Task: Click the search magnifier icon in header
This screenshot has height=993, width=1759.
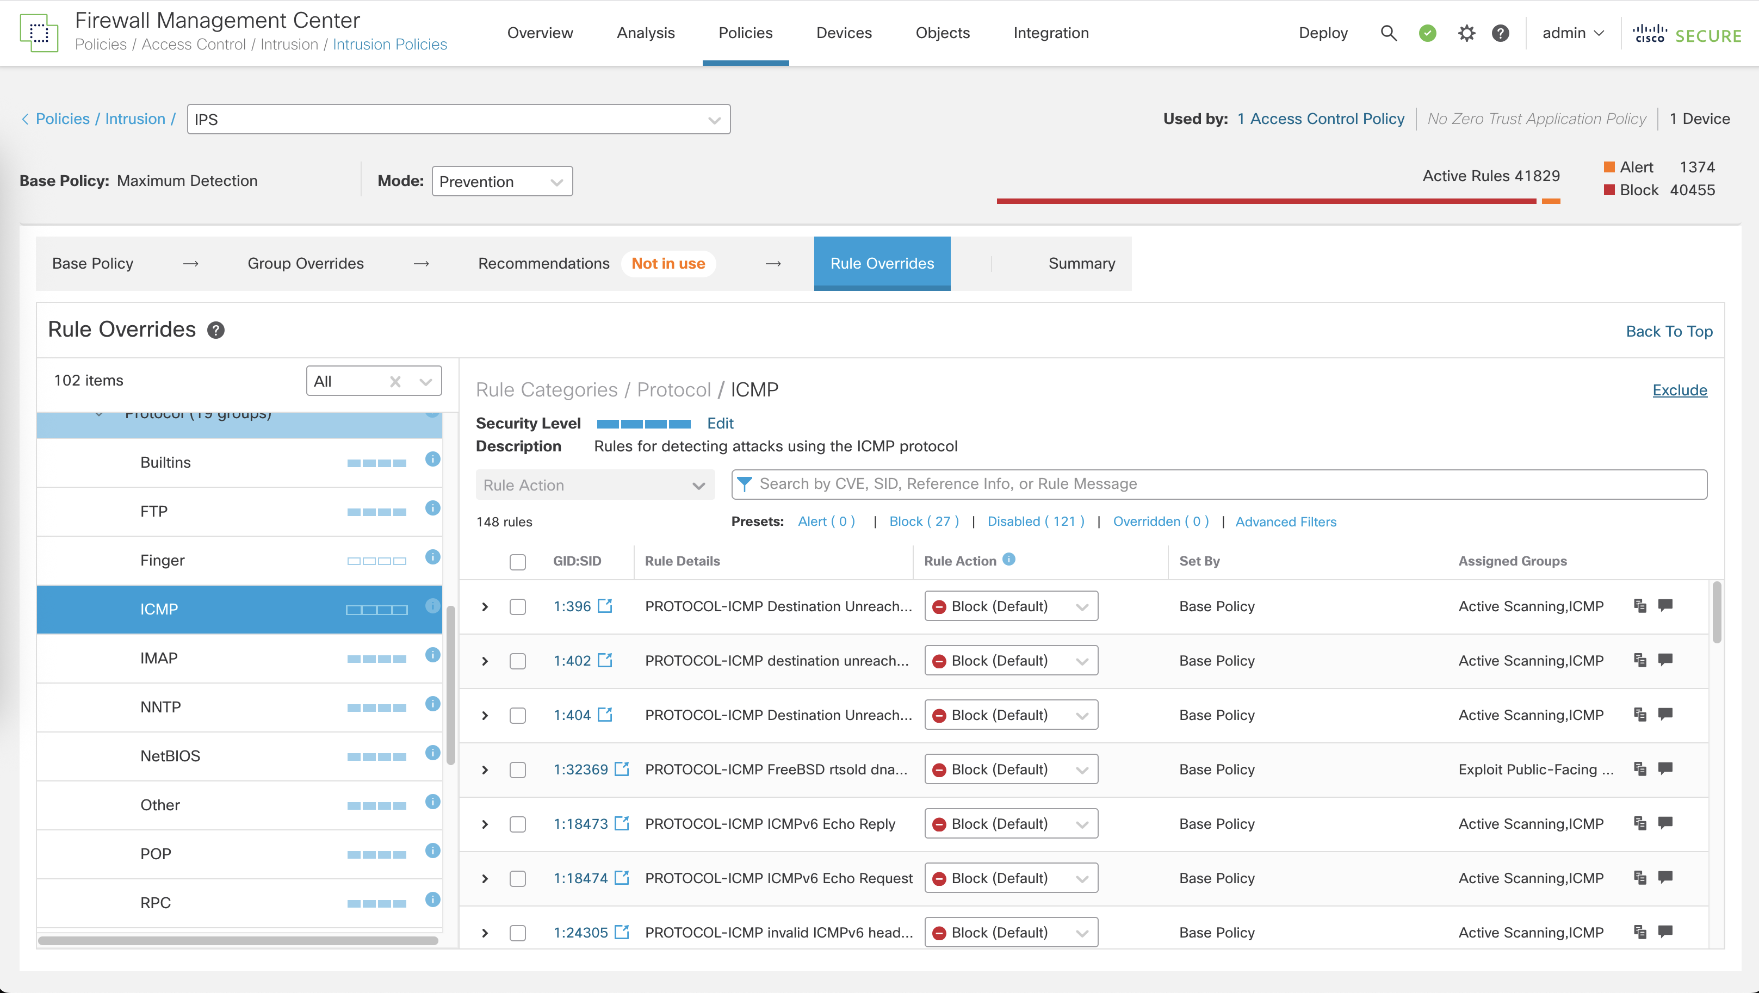Action: click(x=1388, y=33)
